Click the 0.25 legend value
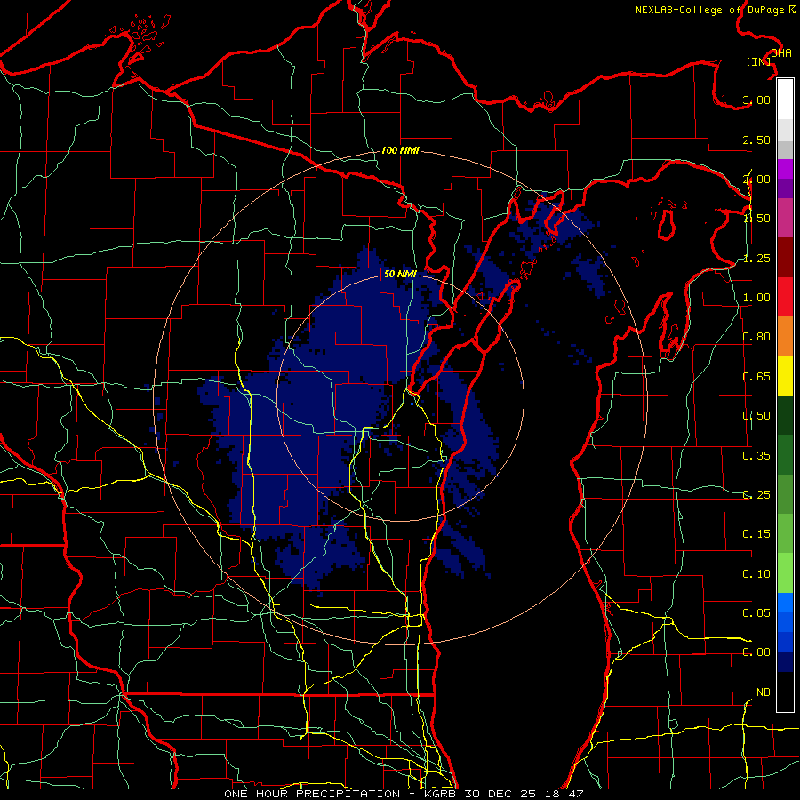Screen dimensions: 800x800 756,495
